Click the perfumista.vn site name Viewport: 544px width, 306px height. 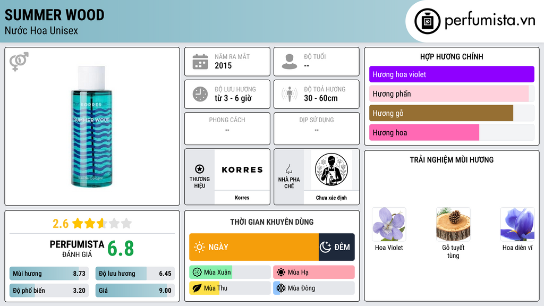[x=490, y=21]
